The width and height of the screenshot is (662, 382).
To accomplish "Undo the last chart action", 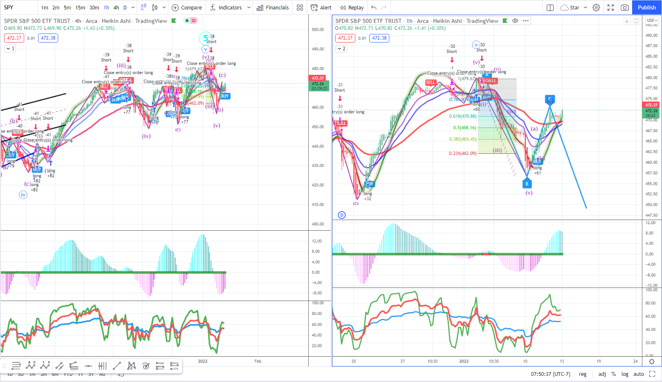I will pos(374,7).
